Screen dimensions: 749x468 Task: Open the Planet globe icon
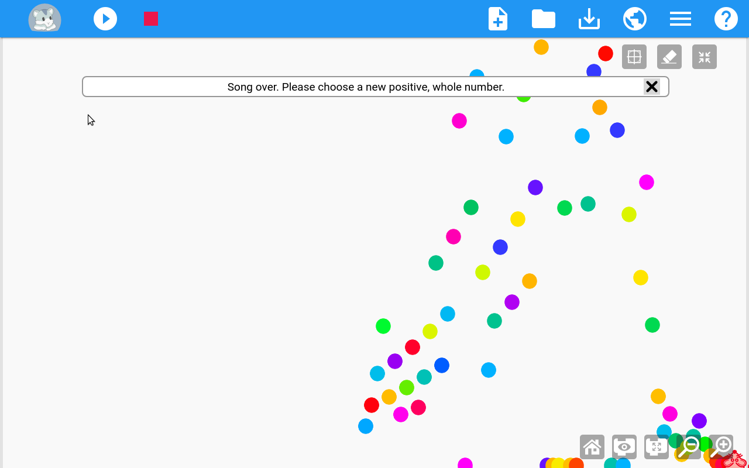[x=634, y=19]
